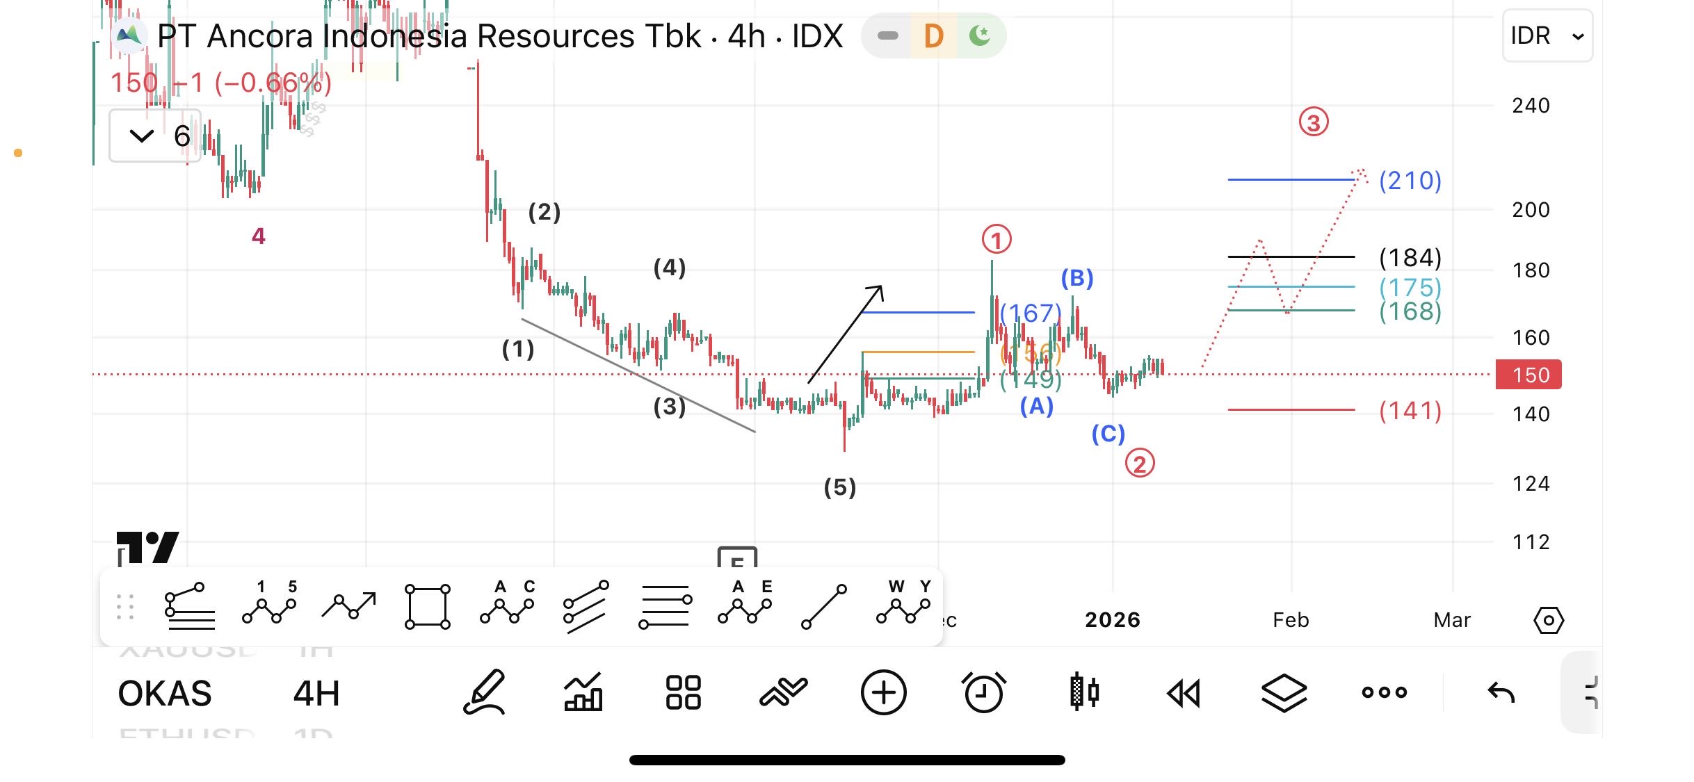Change the 4H timeframe interval
This screenshot has height=782, width=1694.
[316, 693]
